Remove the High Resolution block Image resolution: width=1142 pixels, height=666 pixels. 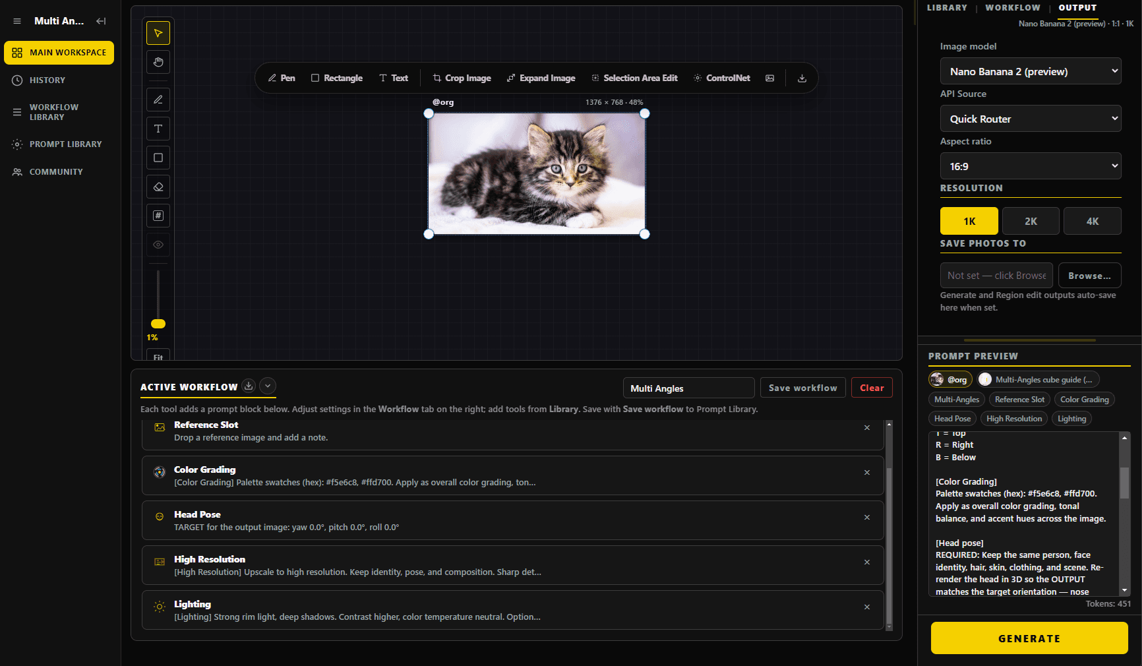867,562
